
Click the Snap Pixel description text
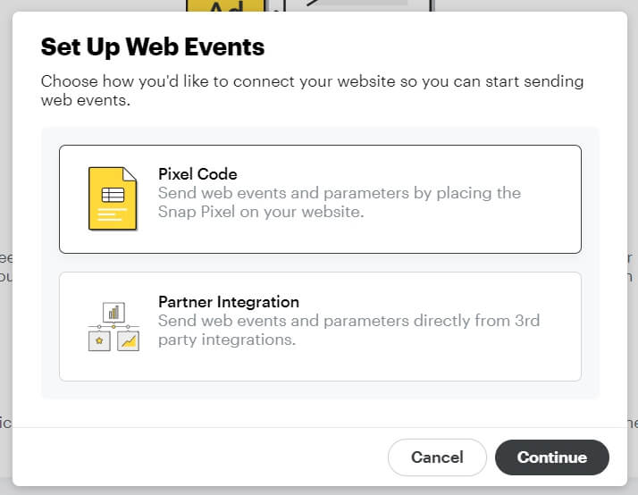(x=340, y=202)
